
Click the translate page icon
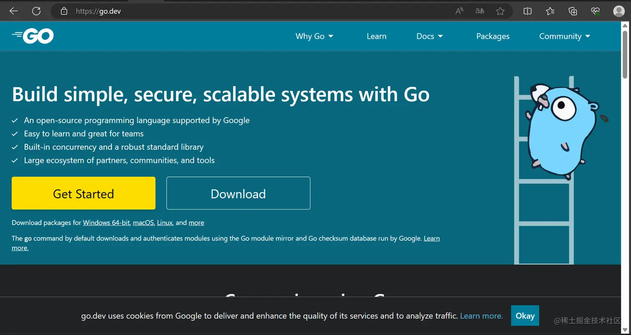(x=480, y=11)
